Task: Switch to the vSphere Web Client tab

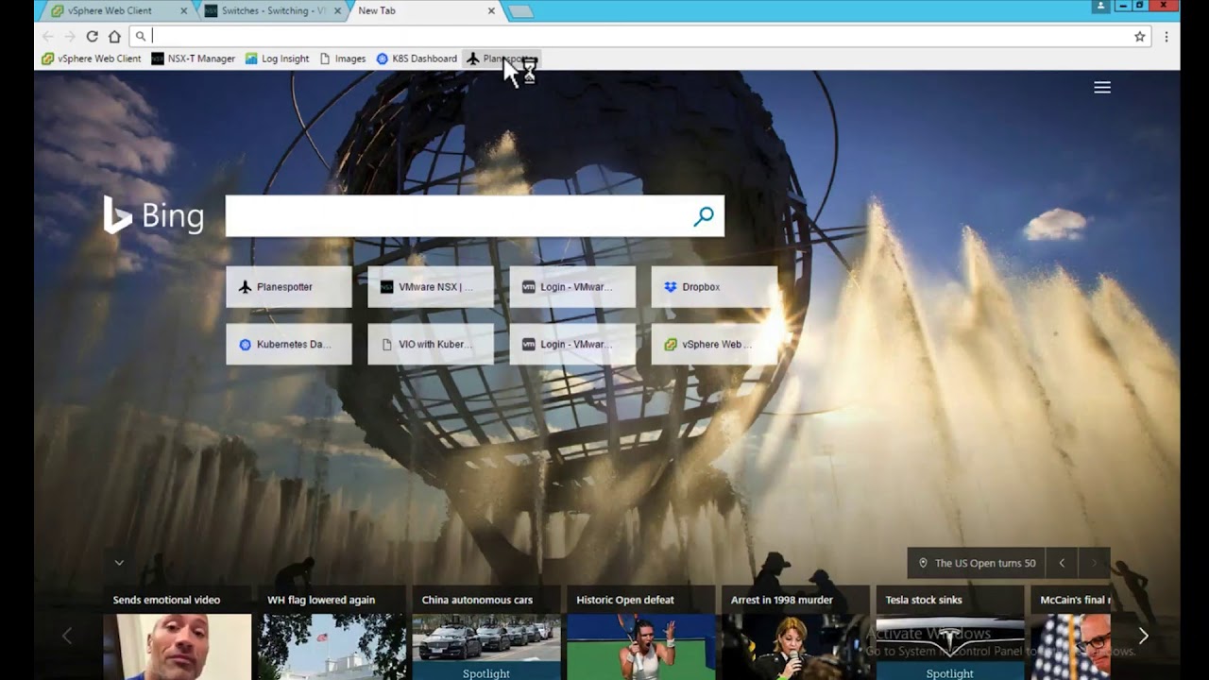Action: click(110, 11)
